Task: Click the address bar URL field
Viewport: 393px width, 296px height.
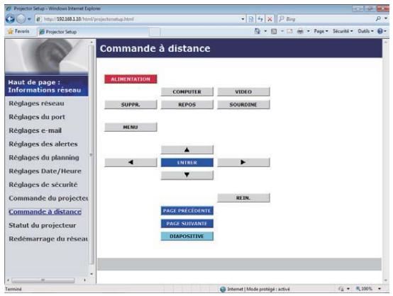Action: coord(138,19)
